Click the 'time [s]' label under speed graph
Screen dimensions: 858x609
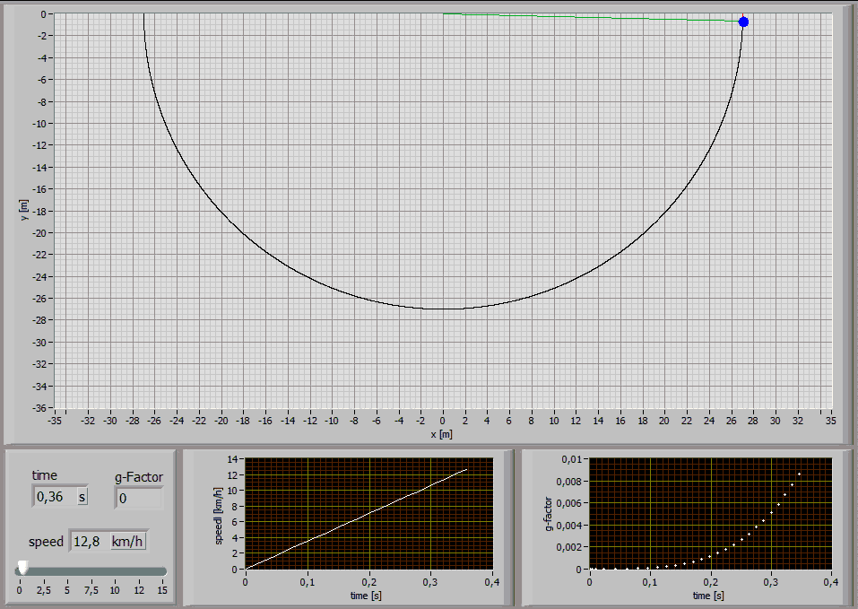(366, 596)
